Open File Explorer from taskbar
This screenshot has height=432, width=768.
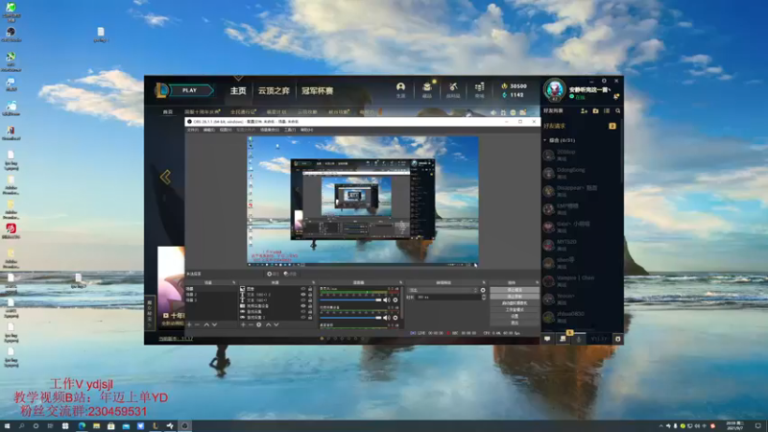(97, 426)
